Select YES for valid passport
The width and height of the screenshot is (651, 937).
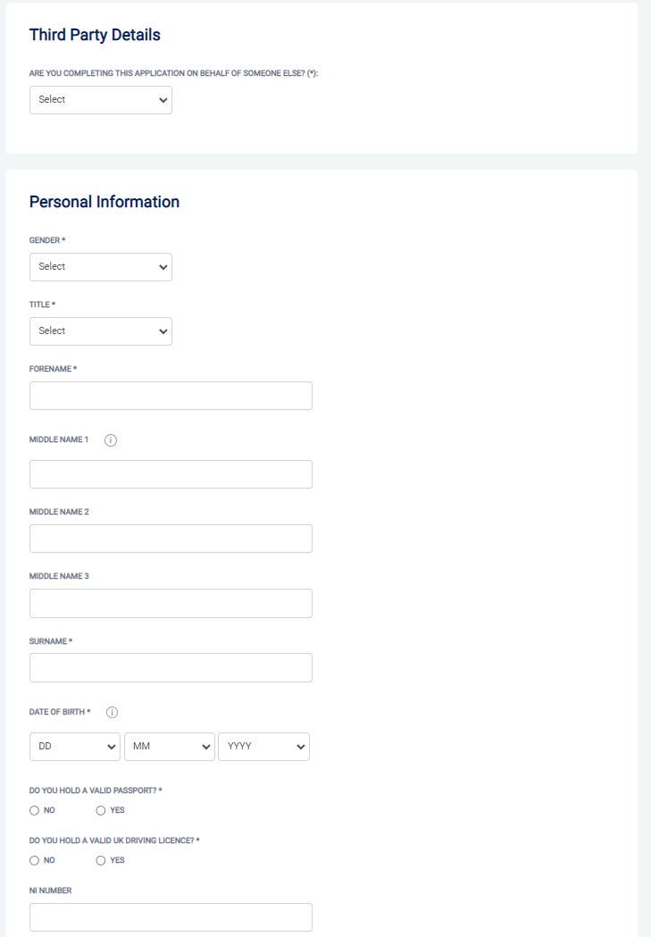pyautogui.click(x=101, y=810)
